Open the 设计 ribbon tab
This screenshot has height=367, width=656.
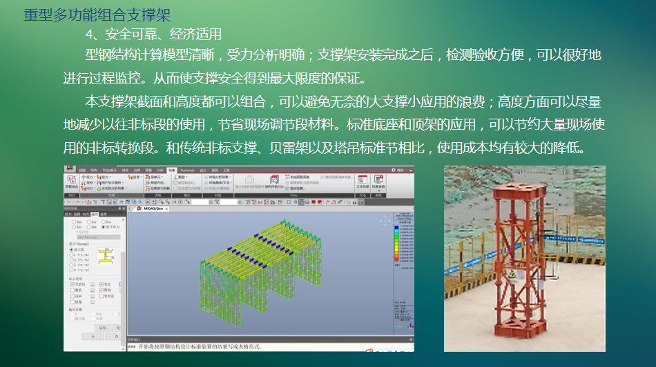[x=203, y=170]
